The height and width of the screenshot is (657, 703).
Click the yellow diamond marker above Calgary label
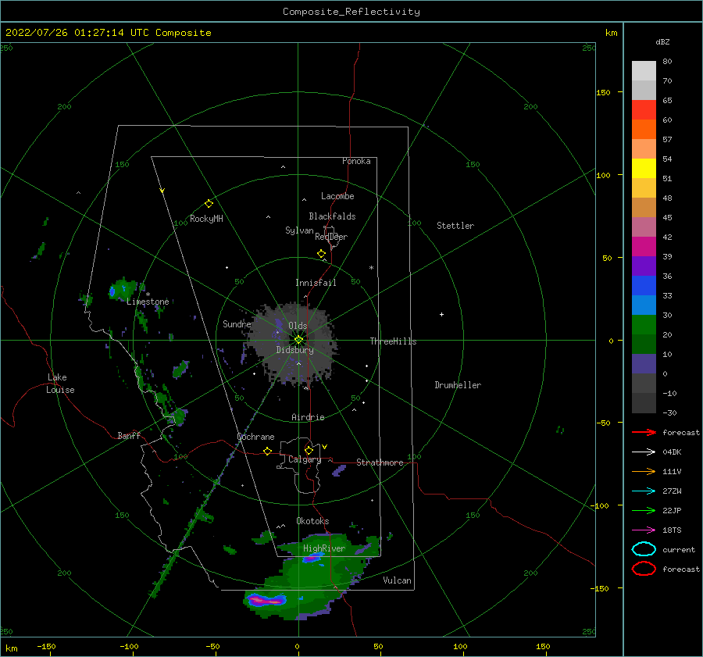[309, 450]
